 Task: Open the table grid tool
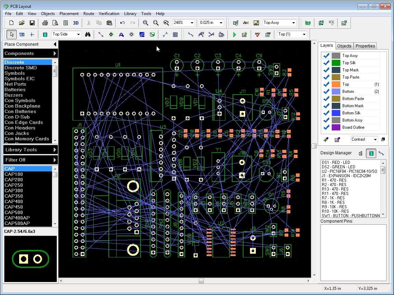coord(175,34)
